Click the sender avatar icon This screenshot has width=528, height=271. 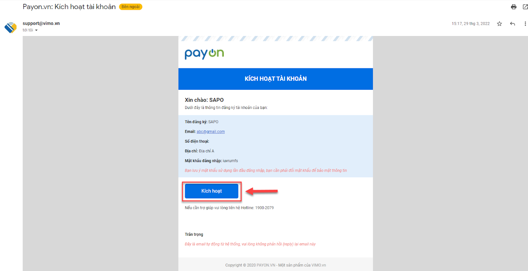tap(11, 27)
